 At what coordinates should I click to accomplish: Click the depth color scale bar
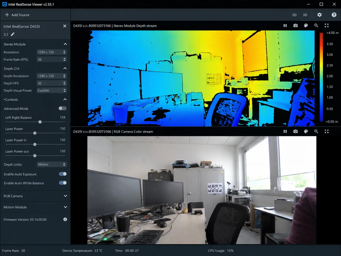coord(321,77)
